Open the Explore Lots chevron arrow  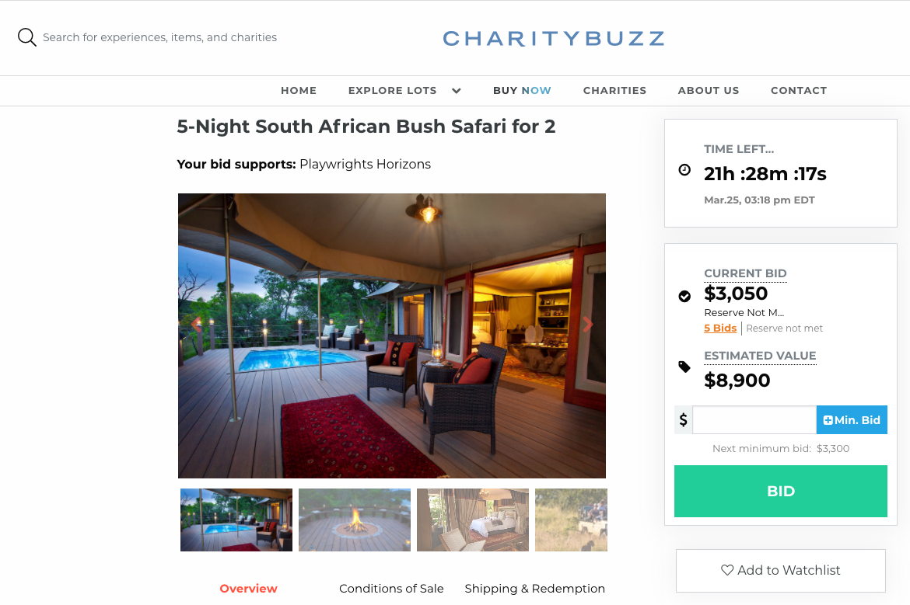tap(457, 91)
